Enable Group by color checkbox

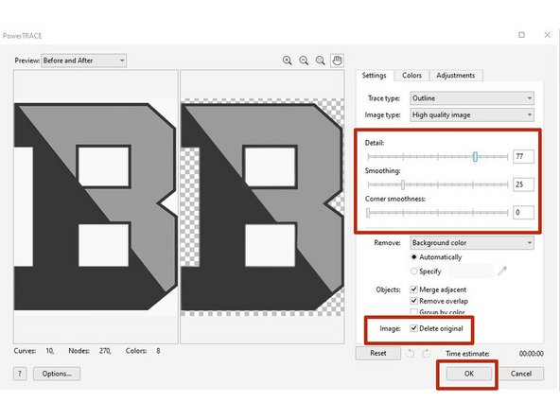[x=414, y=312]
